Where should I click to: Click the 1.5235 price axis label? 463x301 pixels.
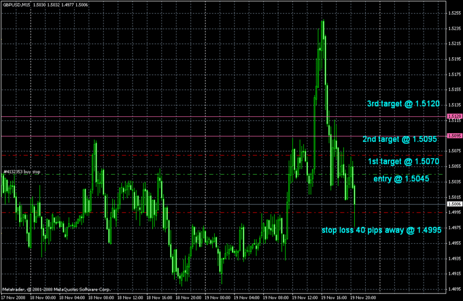point(454,28)
